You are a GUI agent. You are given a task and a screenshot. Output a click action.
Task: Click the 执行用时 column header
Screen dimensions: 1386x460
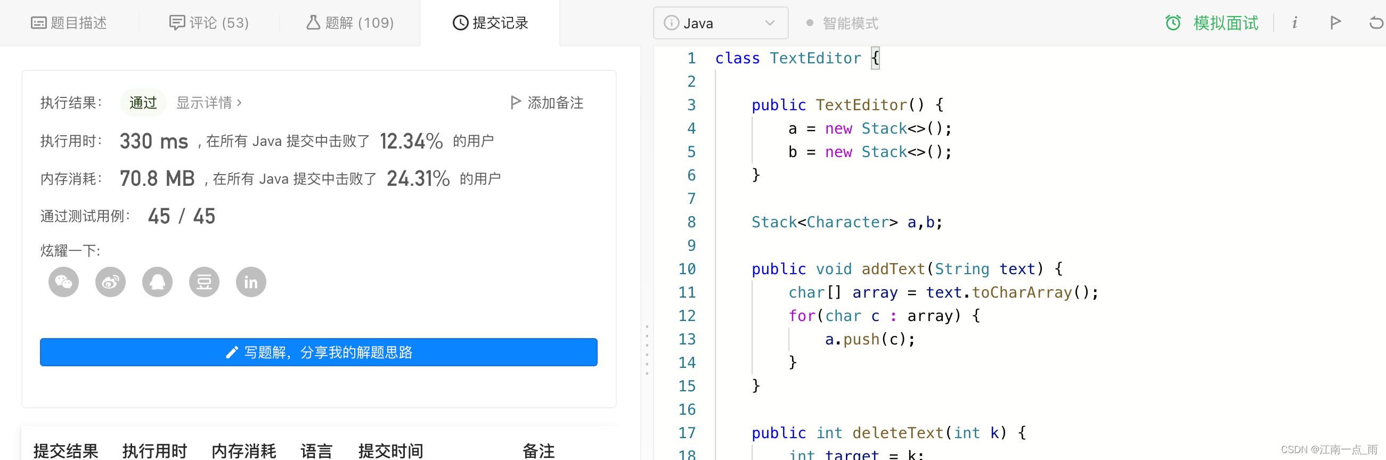pyautogui.click(x=154, y=451)
